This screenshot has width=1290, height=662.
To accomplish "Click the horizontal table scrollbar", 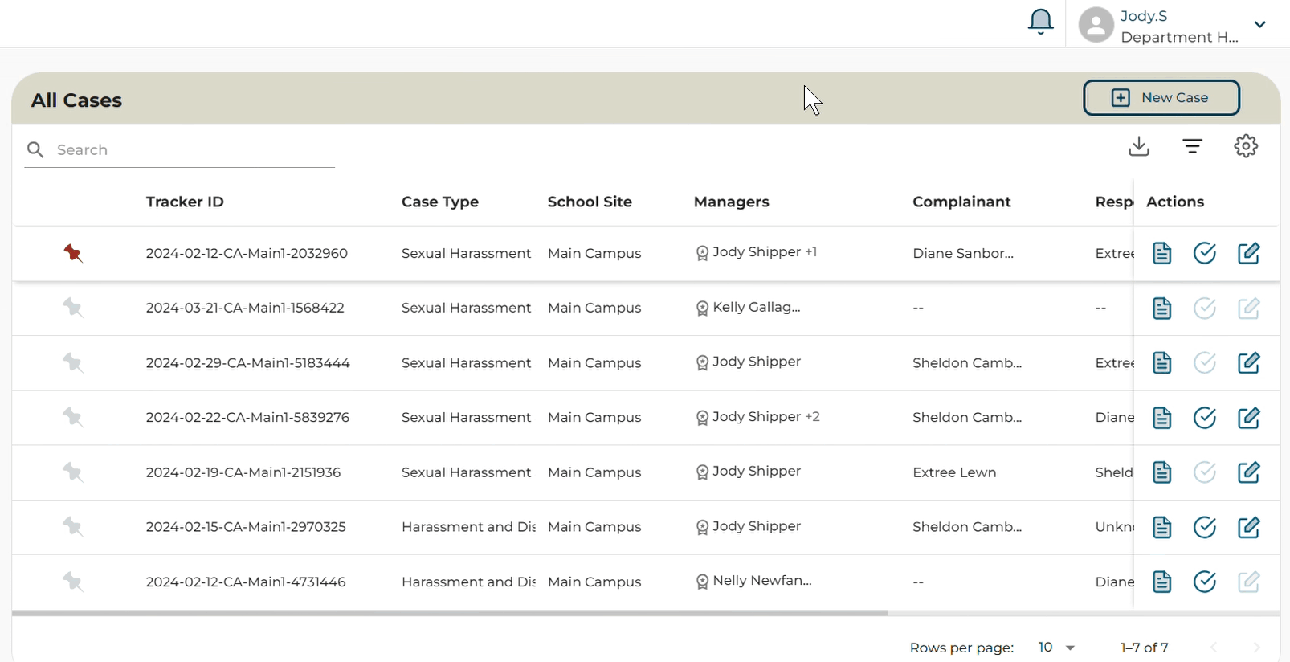I will 450,613.
